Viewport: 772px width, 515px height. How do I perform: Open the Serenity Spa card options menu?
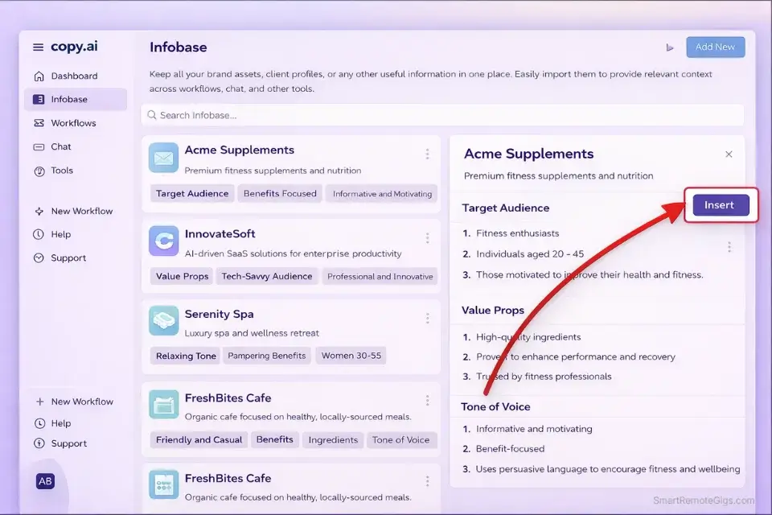click(427, 318)
